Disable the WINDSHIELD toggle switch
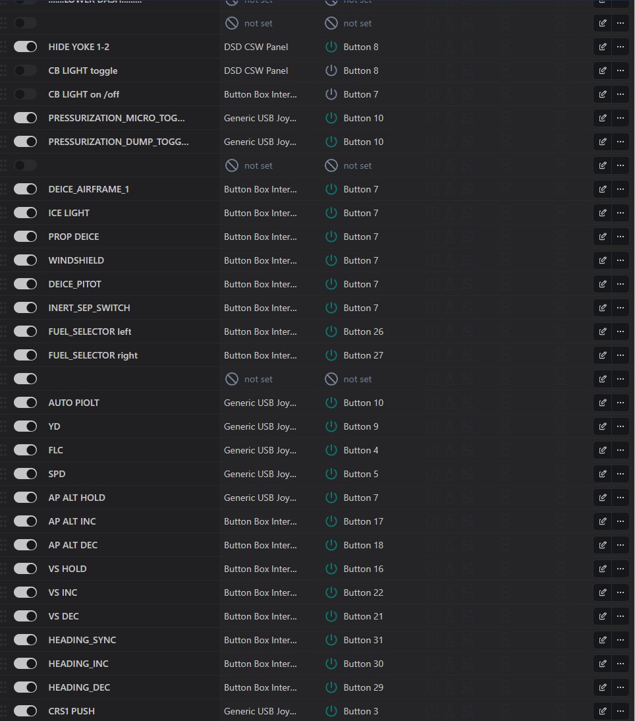The width and height of the screenshot is (635, 721). tap(25, 260)
